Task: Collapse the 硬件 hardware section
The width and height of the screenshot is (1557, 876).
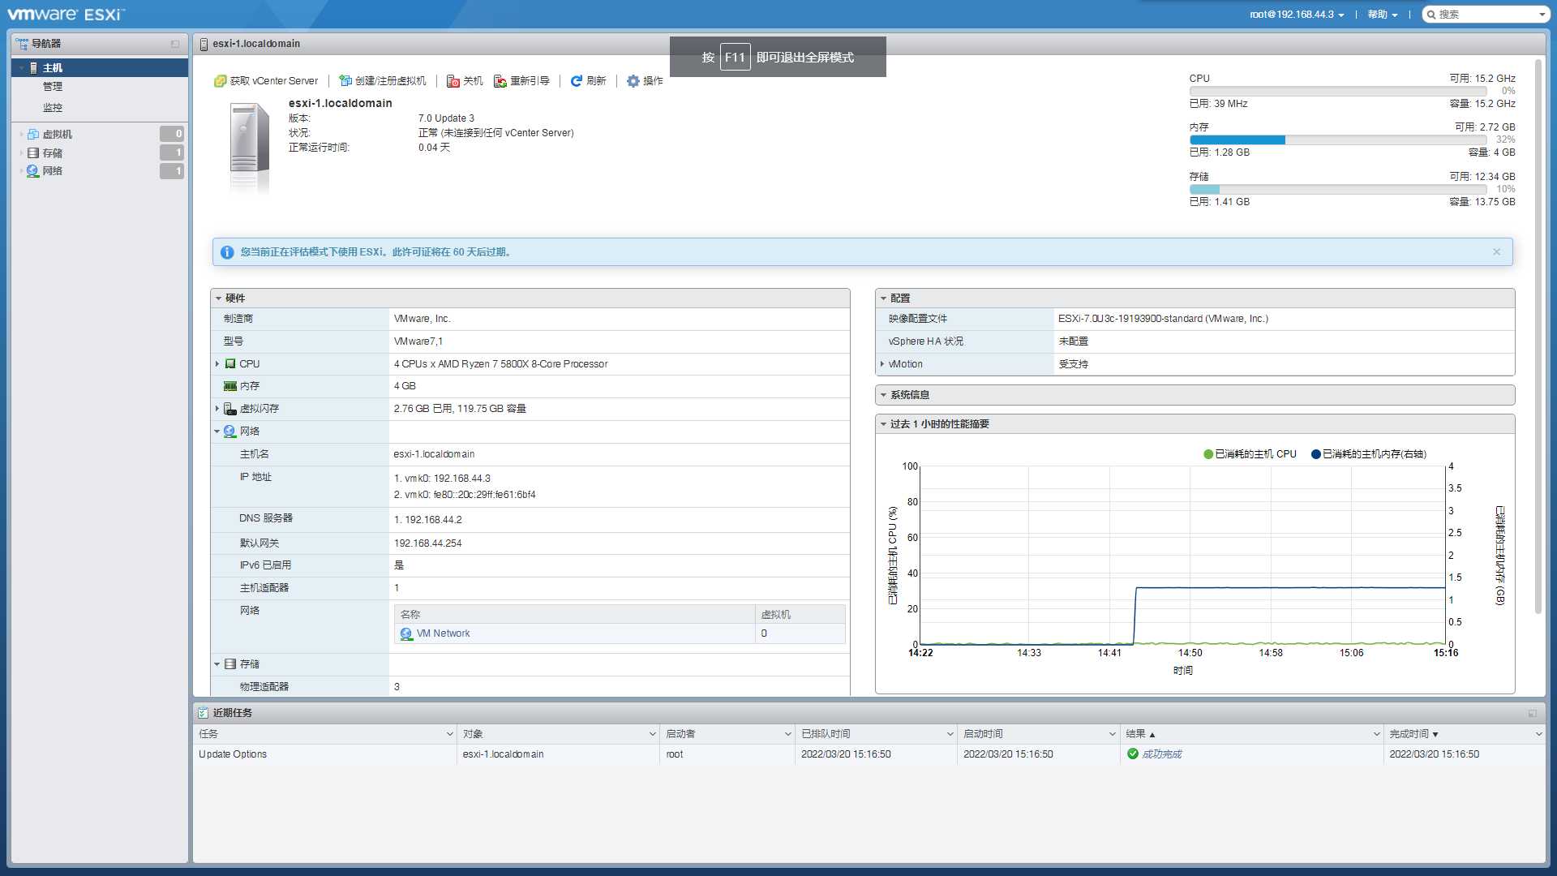Action: coord(218,298)
